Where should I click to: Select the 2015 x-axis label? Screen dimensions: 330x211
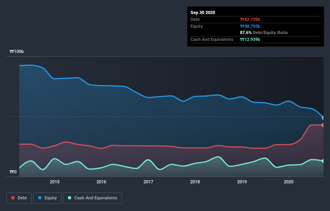click(x=55, y=182)
